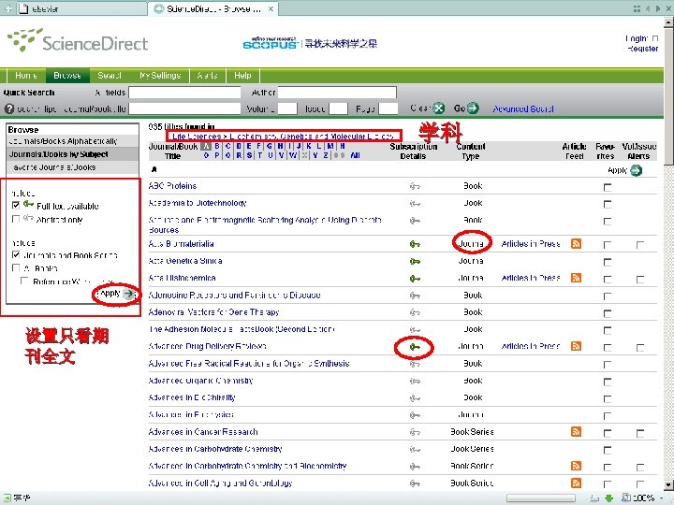Check the Abstract only checkbox

[x=16, y=219]
